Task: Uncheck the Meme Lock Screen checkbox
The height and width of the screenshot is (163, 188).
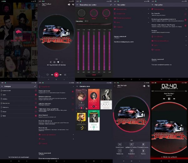Action: point(73,92)
